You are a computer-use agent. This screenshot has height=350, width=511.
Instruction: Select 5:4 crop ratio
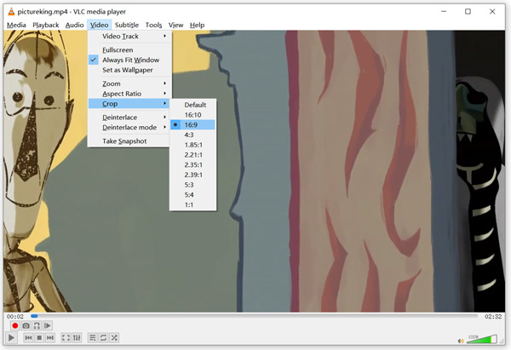pos(192,195)
